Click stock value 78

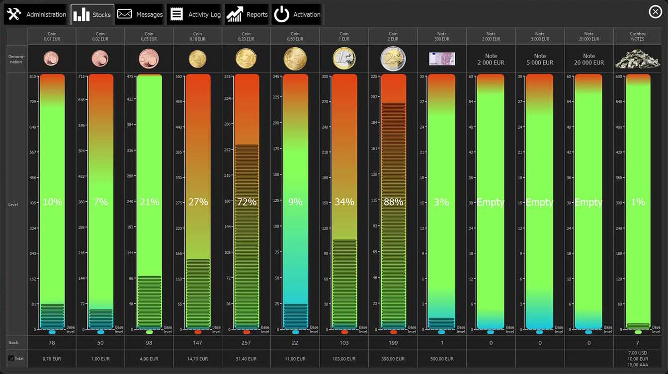tap(51, 343)
